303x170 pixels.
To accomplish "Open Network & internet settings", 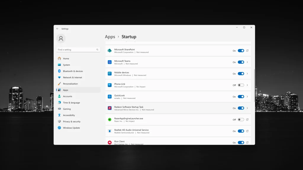I will pos(78,78).
